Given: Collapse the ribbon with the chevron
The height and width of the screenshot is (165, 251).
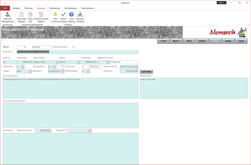Looking at the screenshot, I should (248, 25).
